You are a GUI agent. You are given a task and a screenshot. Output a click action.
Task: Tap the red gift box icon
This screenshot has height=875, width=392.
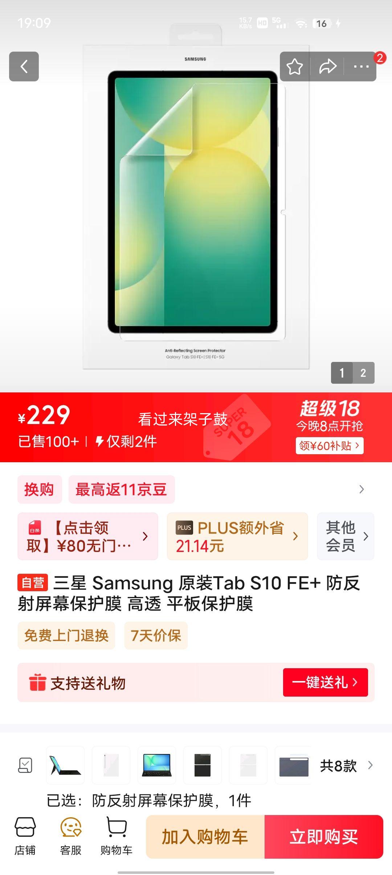(x=37, y=682)
